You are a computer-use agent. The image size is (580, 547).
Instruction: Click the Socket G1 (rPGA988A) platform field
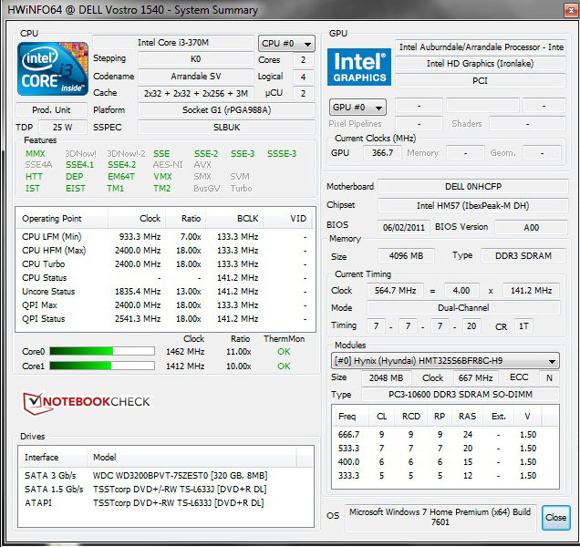(226, 109)
